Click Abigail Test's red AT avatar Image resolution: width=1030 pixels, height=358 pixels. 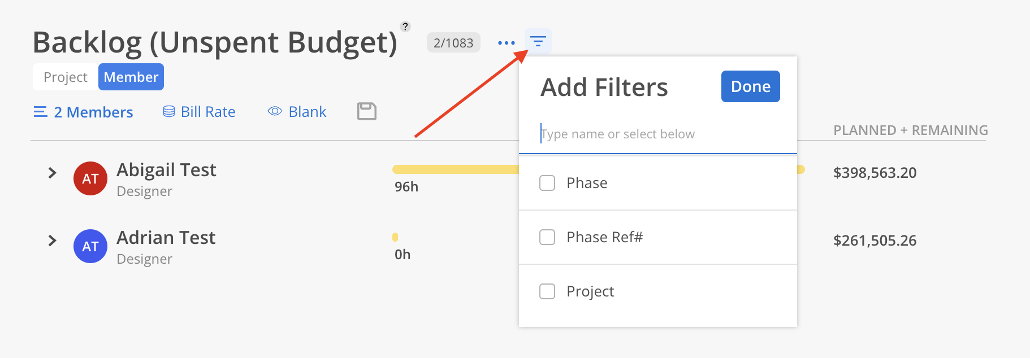click(x=90, y=178)
